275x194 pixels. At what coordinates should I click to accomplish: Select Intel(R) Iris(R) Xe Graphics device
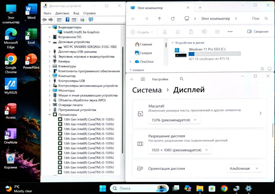pyautogui.click(x=79, y=32)
